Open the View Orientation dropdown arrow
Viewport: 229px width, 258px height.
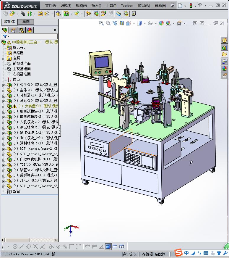click(134, 24)
